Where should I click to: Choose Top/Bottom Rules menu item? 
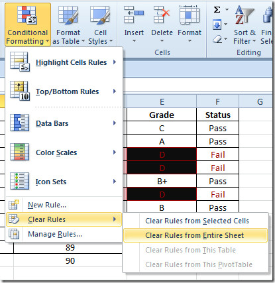[64, 91]
